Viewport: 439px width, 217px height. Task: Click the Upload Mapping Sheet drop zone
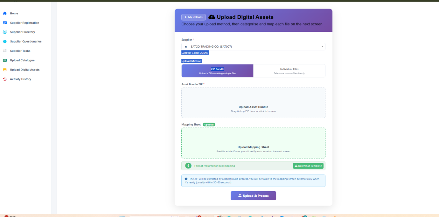253,143
